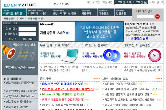Click the red GO virus search button
166x110 pixels.
point(157,16)
